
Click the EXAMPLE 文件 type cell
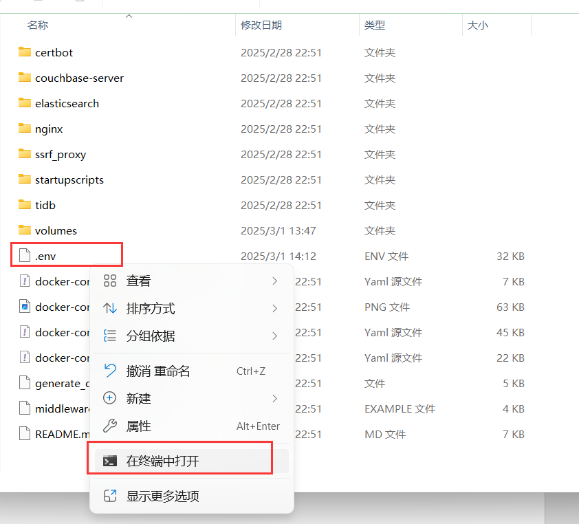point(400,408)
